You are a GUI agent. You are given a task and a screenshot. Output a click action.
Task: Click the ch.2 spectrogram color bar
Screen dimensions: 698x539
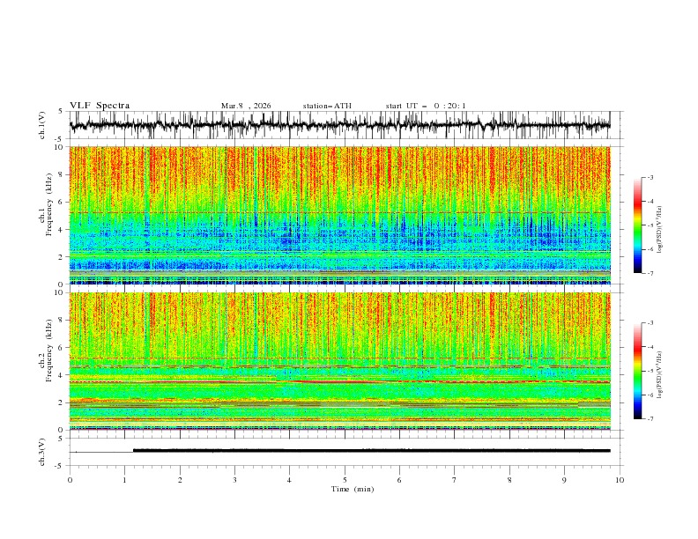click(637, 371)
